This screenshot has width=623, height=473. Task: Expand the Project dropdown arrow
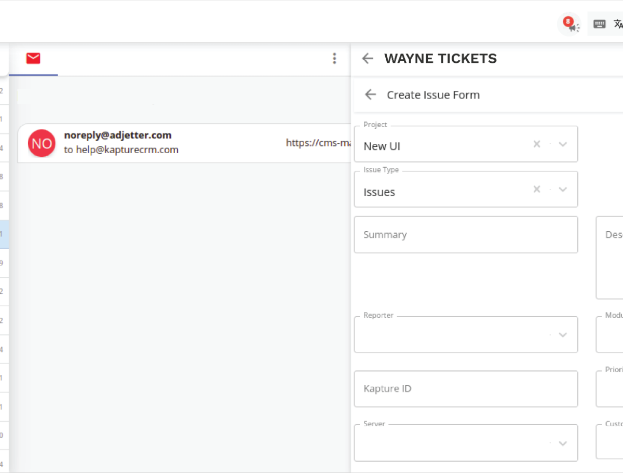coord(563,144)
